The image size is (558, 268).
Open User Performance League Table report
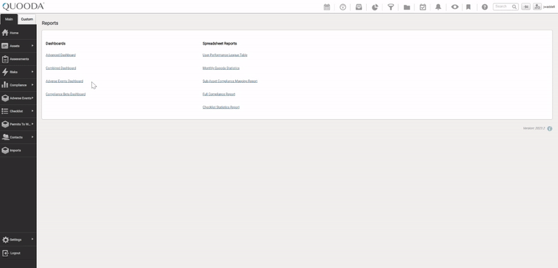pos(225,55)
